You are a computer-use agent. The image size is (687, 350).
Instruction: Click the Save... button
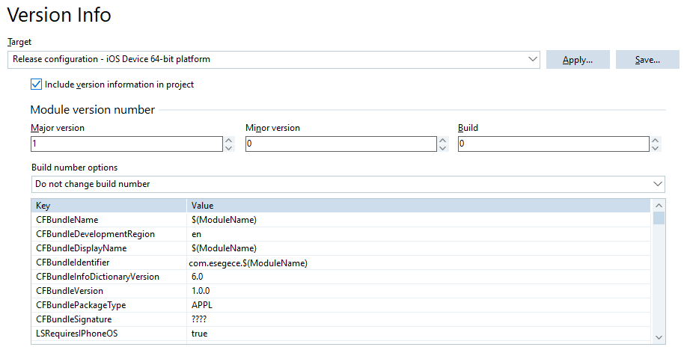[x=647, y=60]
